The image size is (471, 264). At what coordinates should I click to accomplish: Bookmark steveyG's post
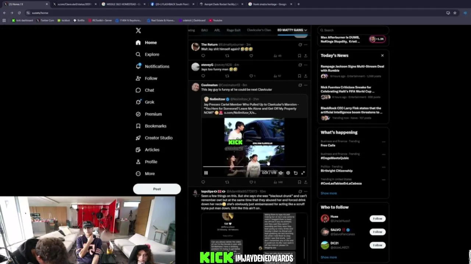tap(299, 76)
